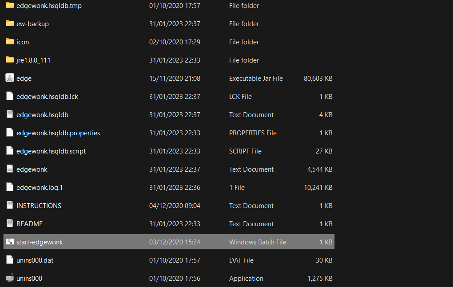Viewport: 453px width, 287px height.
Task: Click the unins000 application icon
Action: click(10, 278)
